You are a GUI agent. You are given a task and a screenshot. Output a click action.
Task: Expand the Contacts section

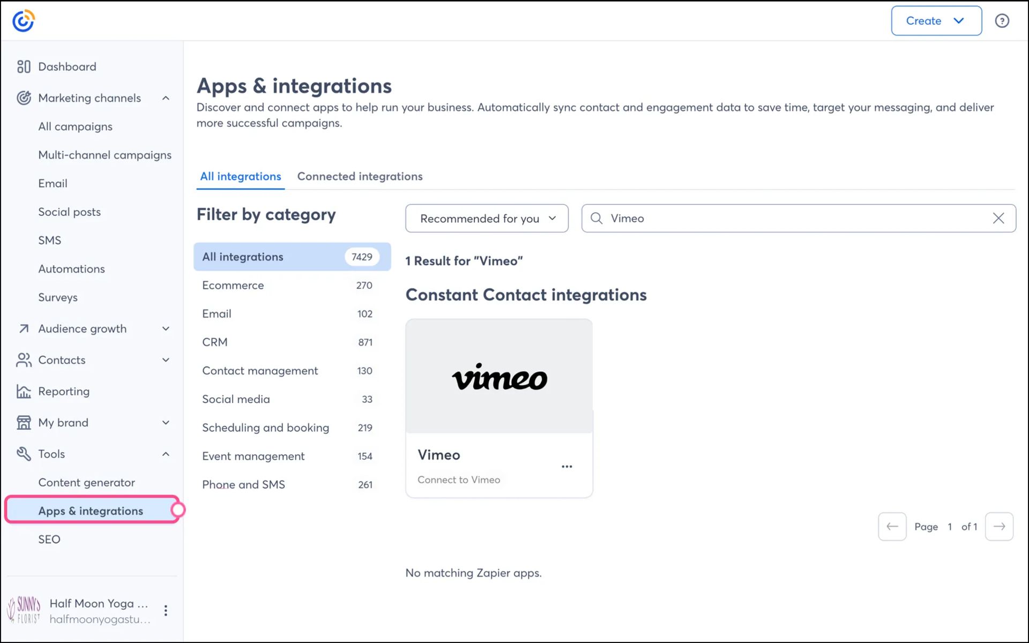click(x=166, y=360)
